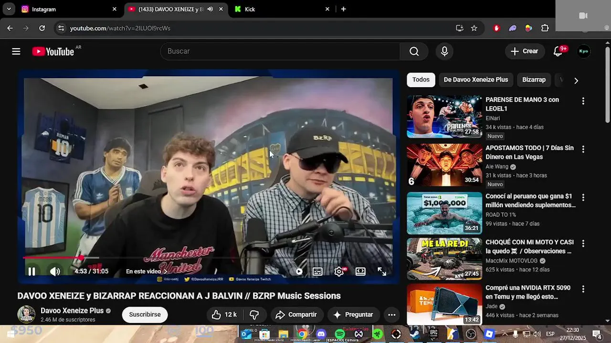This screenshot has height=343, width=611.
Task: Select the De Davoo Xeneize Plus chip
Action: [x=476, y=80]
